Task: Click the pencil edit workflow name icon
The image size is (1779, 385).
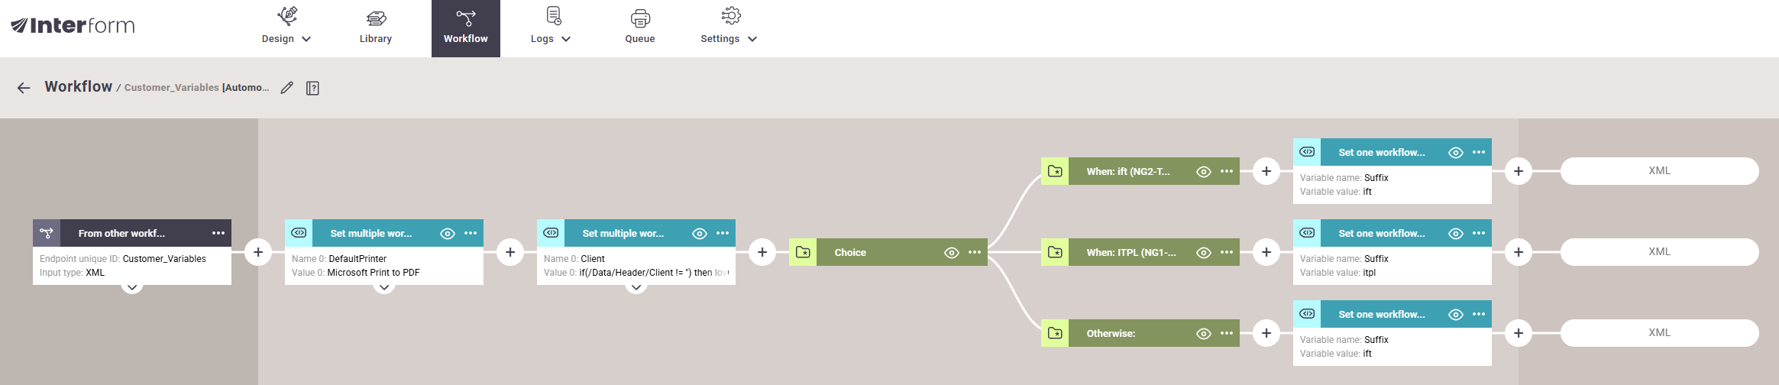Action: (286, 88)
